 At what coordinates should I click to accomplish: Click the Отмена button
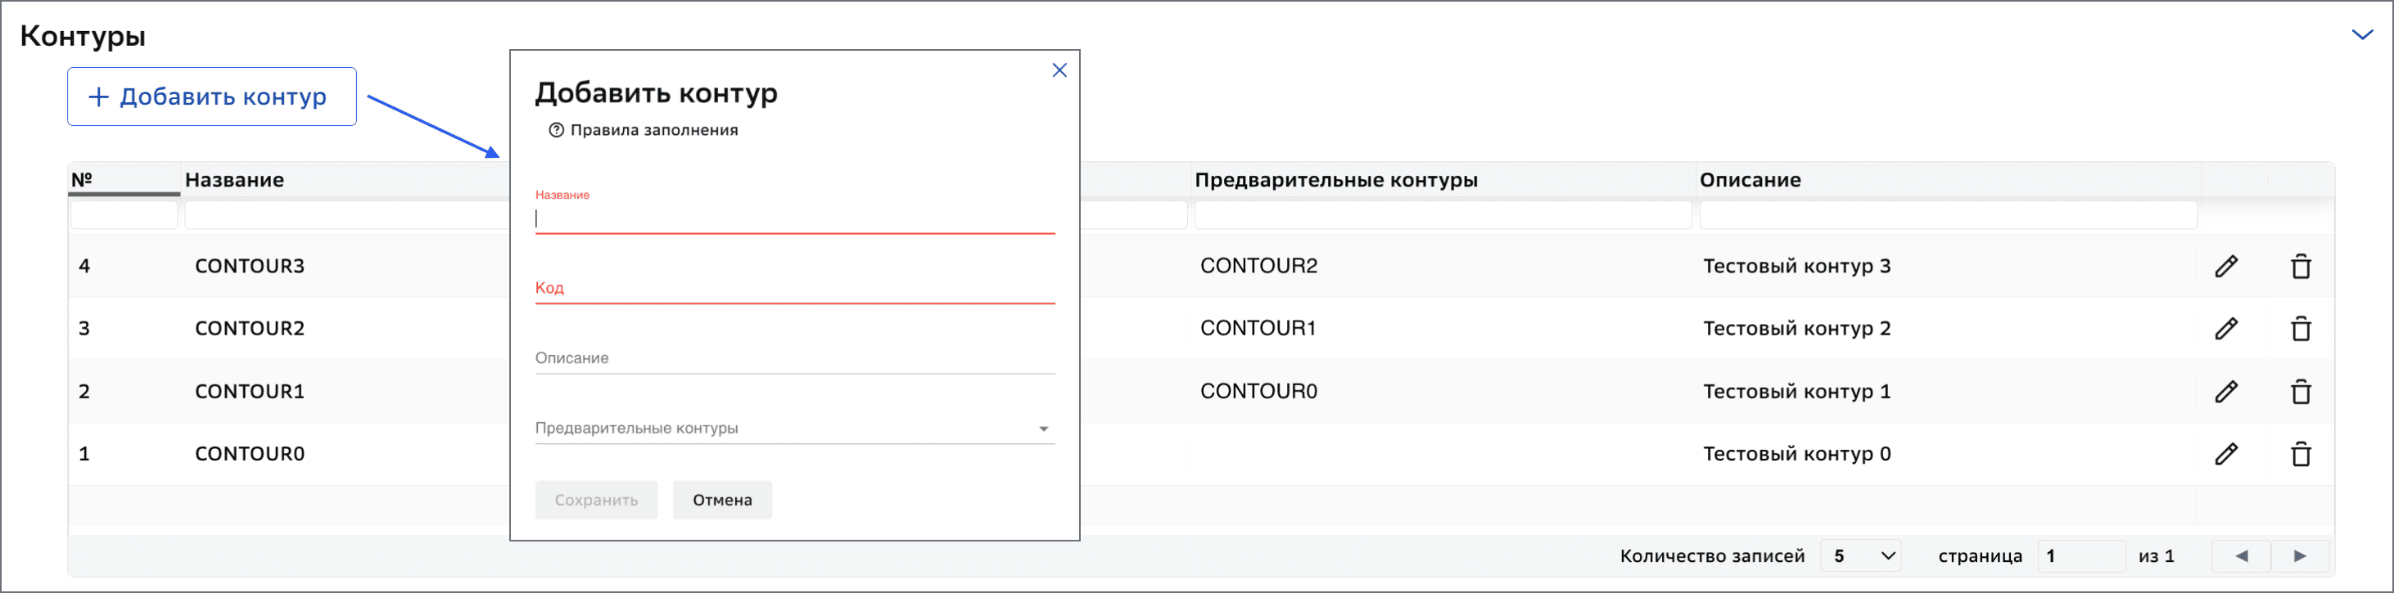click(722, 501)
